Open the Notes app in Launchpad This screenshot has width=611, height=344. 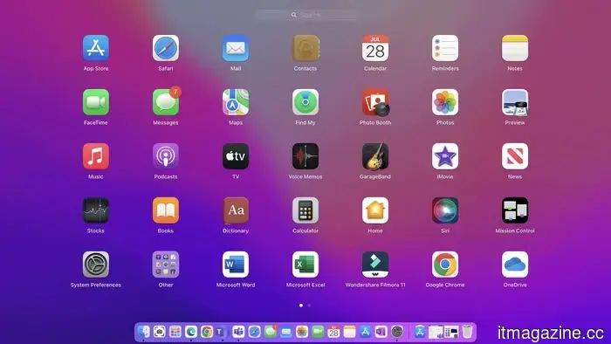515,48
